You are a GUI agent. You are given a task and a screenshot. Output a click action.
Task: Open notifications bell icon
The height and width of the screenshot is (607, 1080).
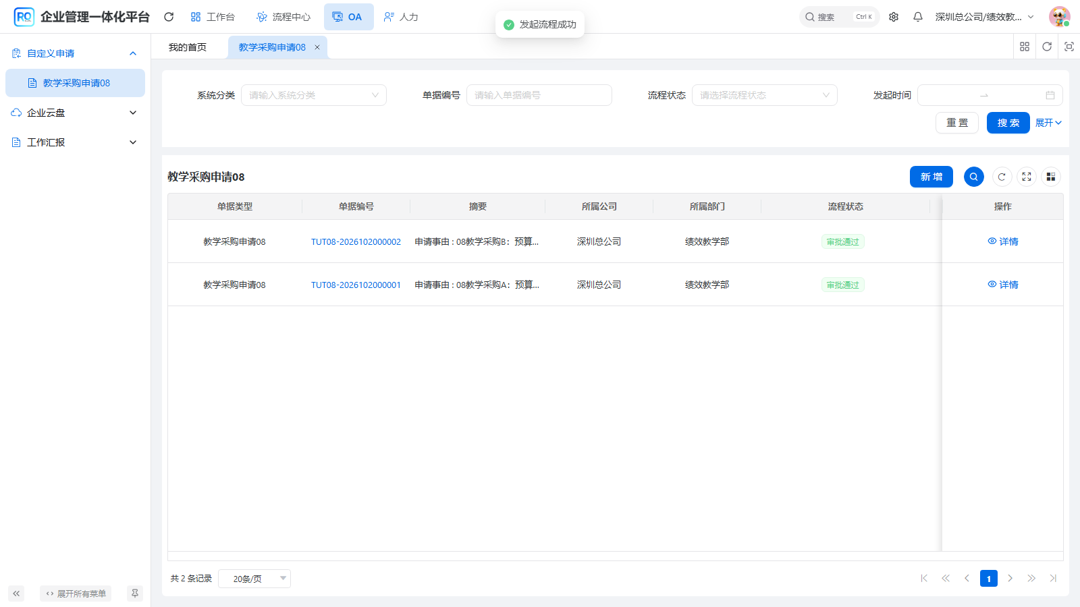pos(918,17)
